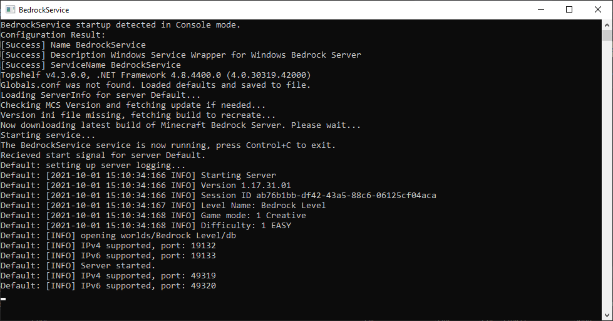Click the 'Configuration Result:' line
This screenshot has width=613, height=321.
tap(53, 35)
